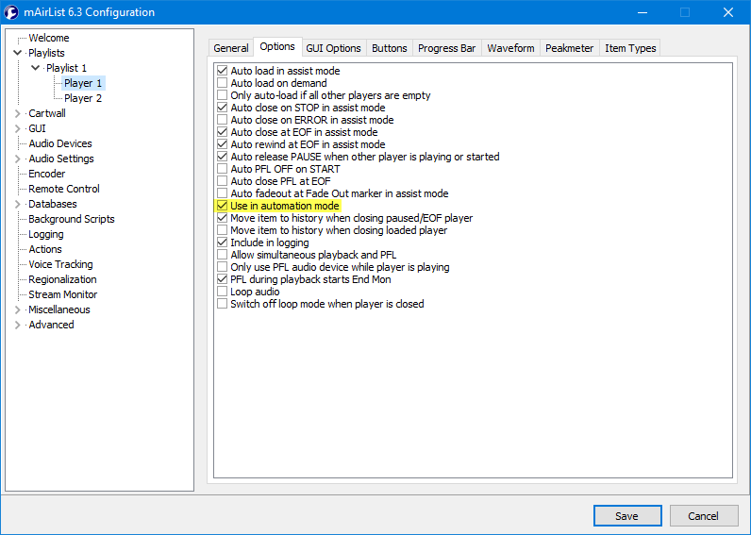Enable Auto fadeout at Fade Out marker
Image resolution: width=751 pixels, height=535 pixels.
coord(222,193)
